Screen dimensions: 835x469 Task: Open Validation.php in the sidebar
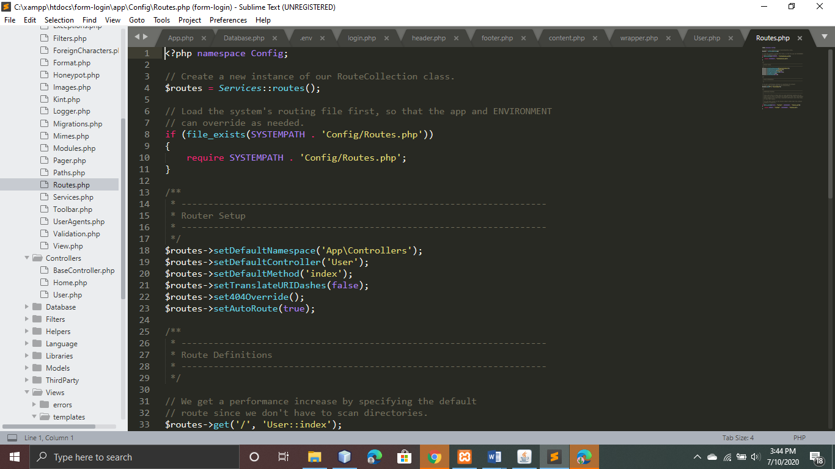coord(76,234)
